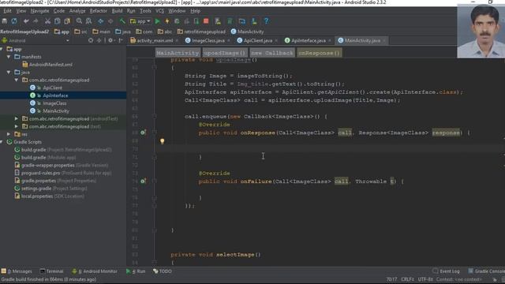This screenshot has width=505, height=284.
Task: Click the UTF-8 encoding in status bar
Action: point(425,279)
